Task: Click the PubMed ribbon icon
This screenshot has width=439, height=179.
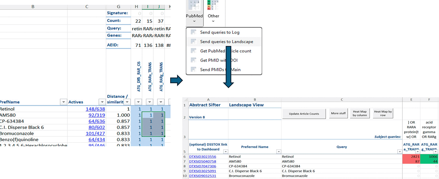Action: [x=194, y=5]
